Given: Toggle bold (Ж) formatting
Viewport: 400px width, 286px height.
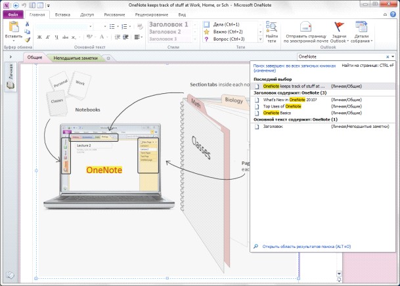Looking at the screenshot, I should point(39,37).
